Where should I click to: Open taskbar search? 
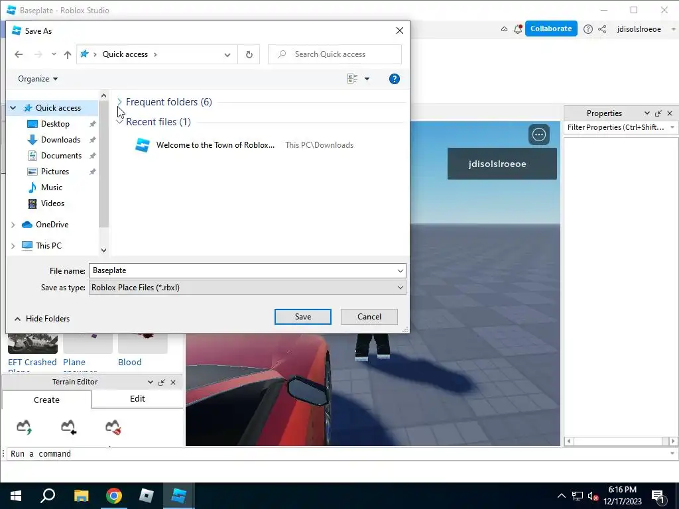[48, 496]
